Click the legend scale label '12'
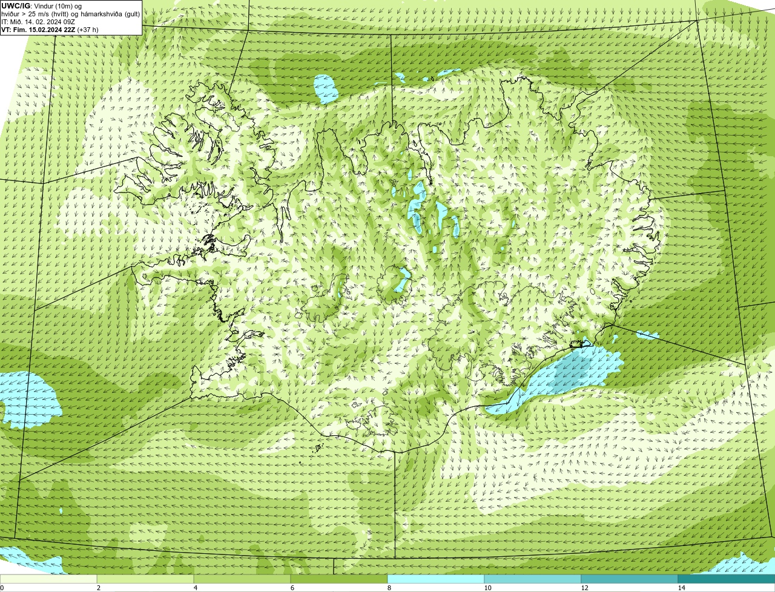Screen dimensions: 775x592 pyautogui.click(x=584, y=588)
